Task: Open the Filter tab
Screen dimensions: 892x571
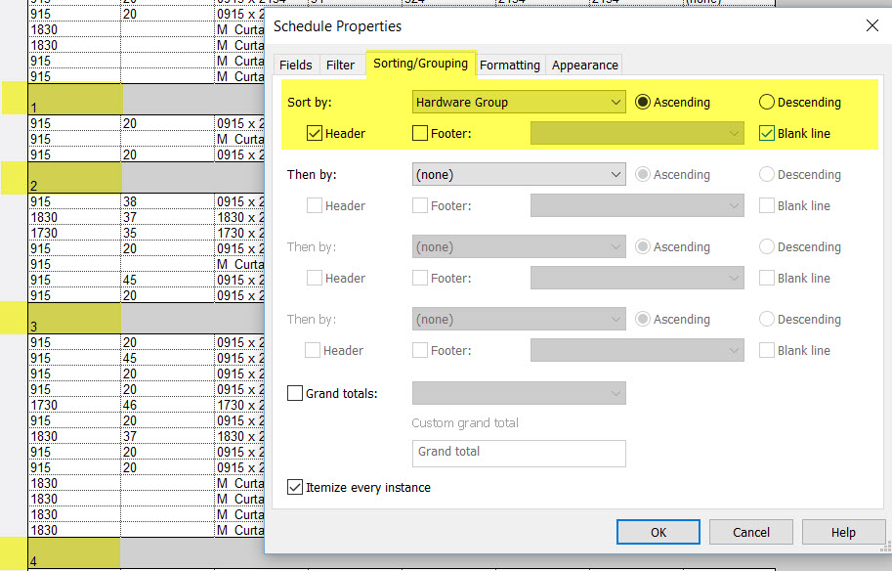Action: (341, 65)
